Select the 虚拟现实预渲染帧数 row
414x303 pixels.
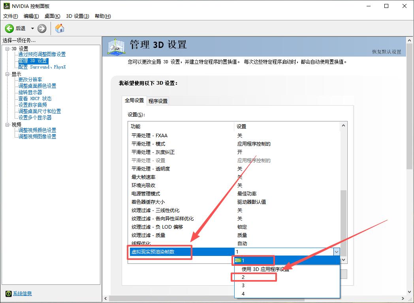234,252
